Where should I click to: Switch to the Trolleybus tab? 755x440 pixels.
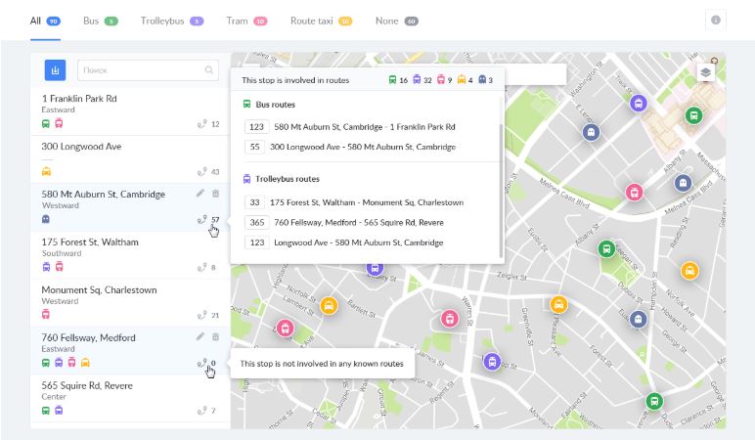point(171,20)
